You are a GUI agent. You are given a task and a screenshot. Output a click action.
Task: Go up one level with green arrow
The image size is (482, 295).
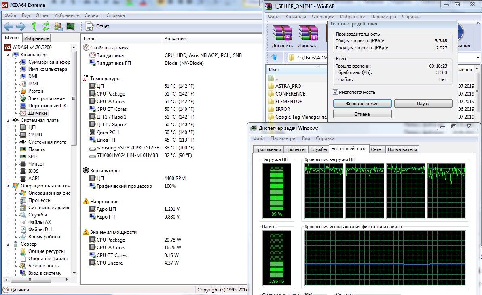(34, 26)
